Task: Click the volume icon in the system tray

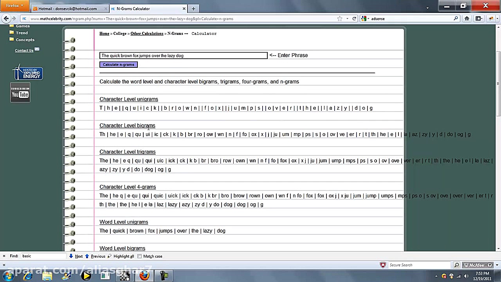Action: (x=466, y=276)
